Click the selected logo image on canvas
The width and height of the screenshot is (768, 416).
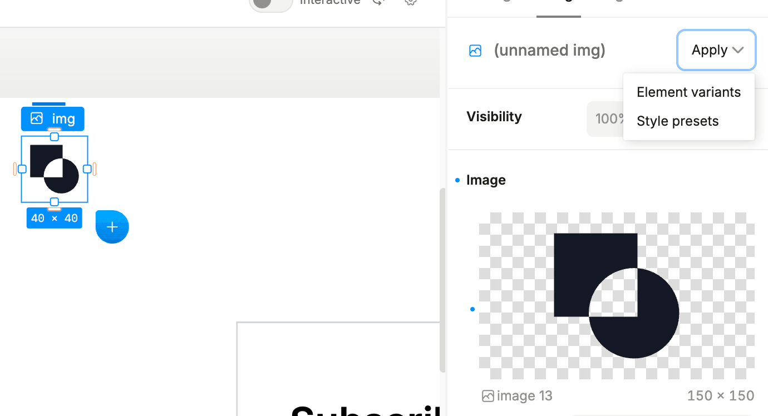tap(55, 169)
